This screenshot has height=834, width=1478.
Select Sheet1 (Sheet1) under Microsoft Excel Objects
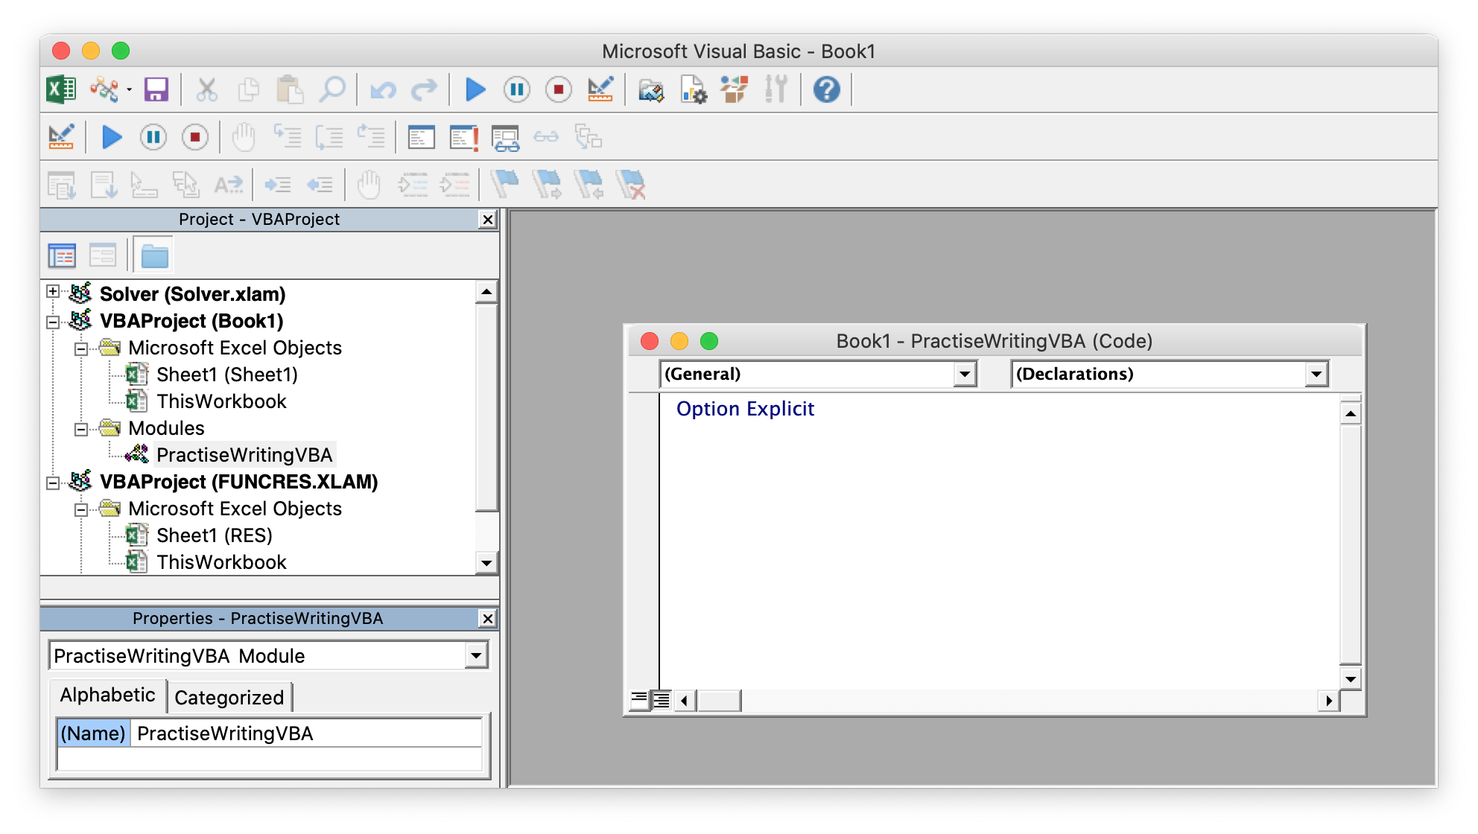pos(226,373)
